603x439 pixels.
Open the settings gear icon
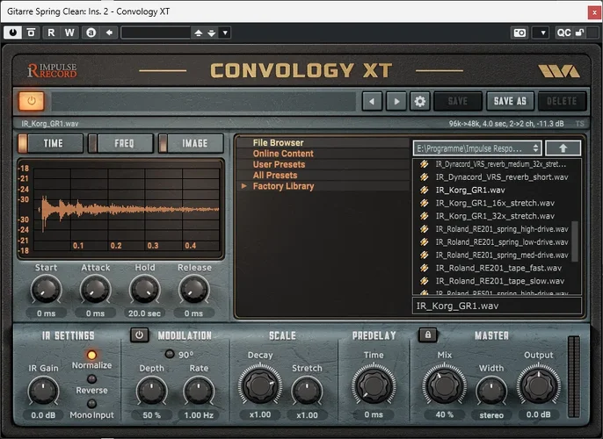420,102
